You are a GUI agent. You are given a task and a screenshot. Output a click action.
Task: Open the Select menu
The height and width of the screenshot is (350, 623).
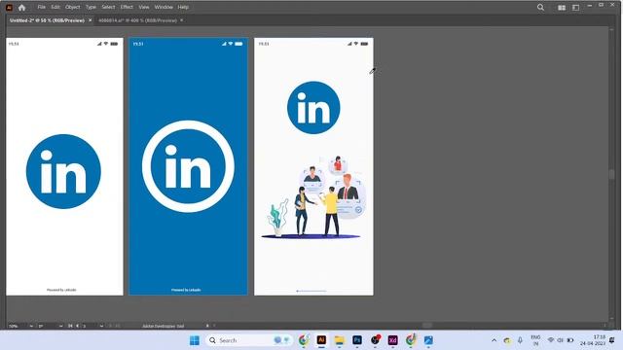[x=108, y=7]
